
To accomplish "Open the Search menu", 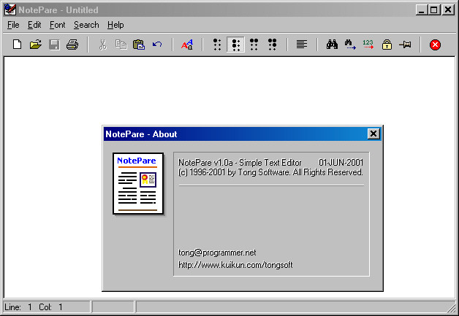I will coord(86,25).
